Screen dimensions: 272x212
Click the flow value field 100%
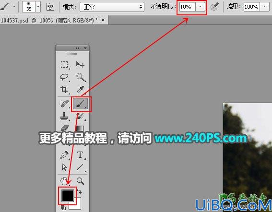pyautogui.click(x=252, y=7)
